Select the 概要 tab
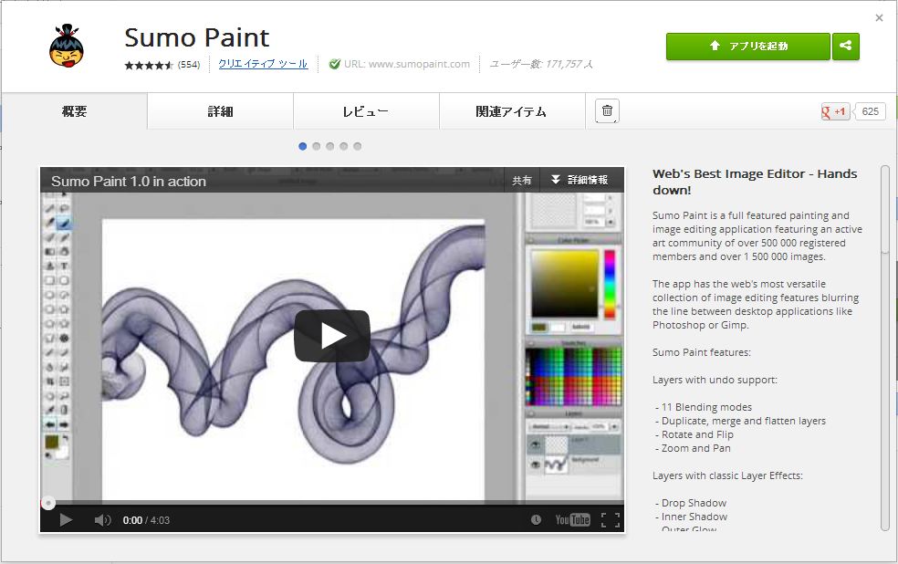This screenshot has width=898, height=564. [x=75, y=111]
